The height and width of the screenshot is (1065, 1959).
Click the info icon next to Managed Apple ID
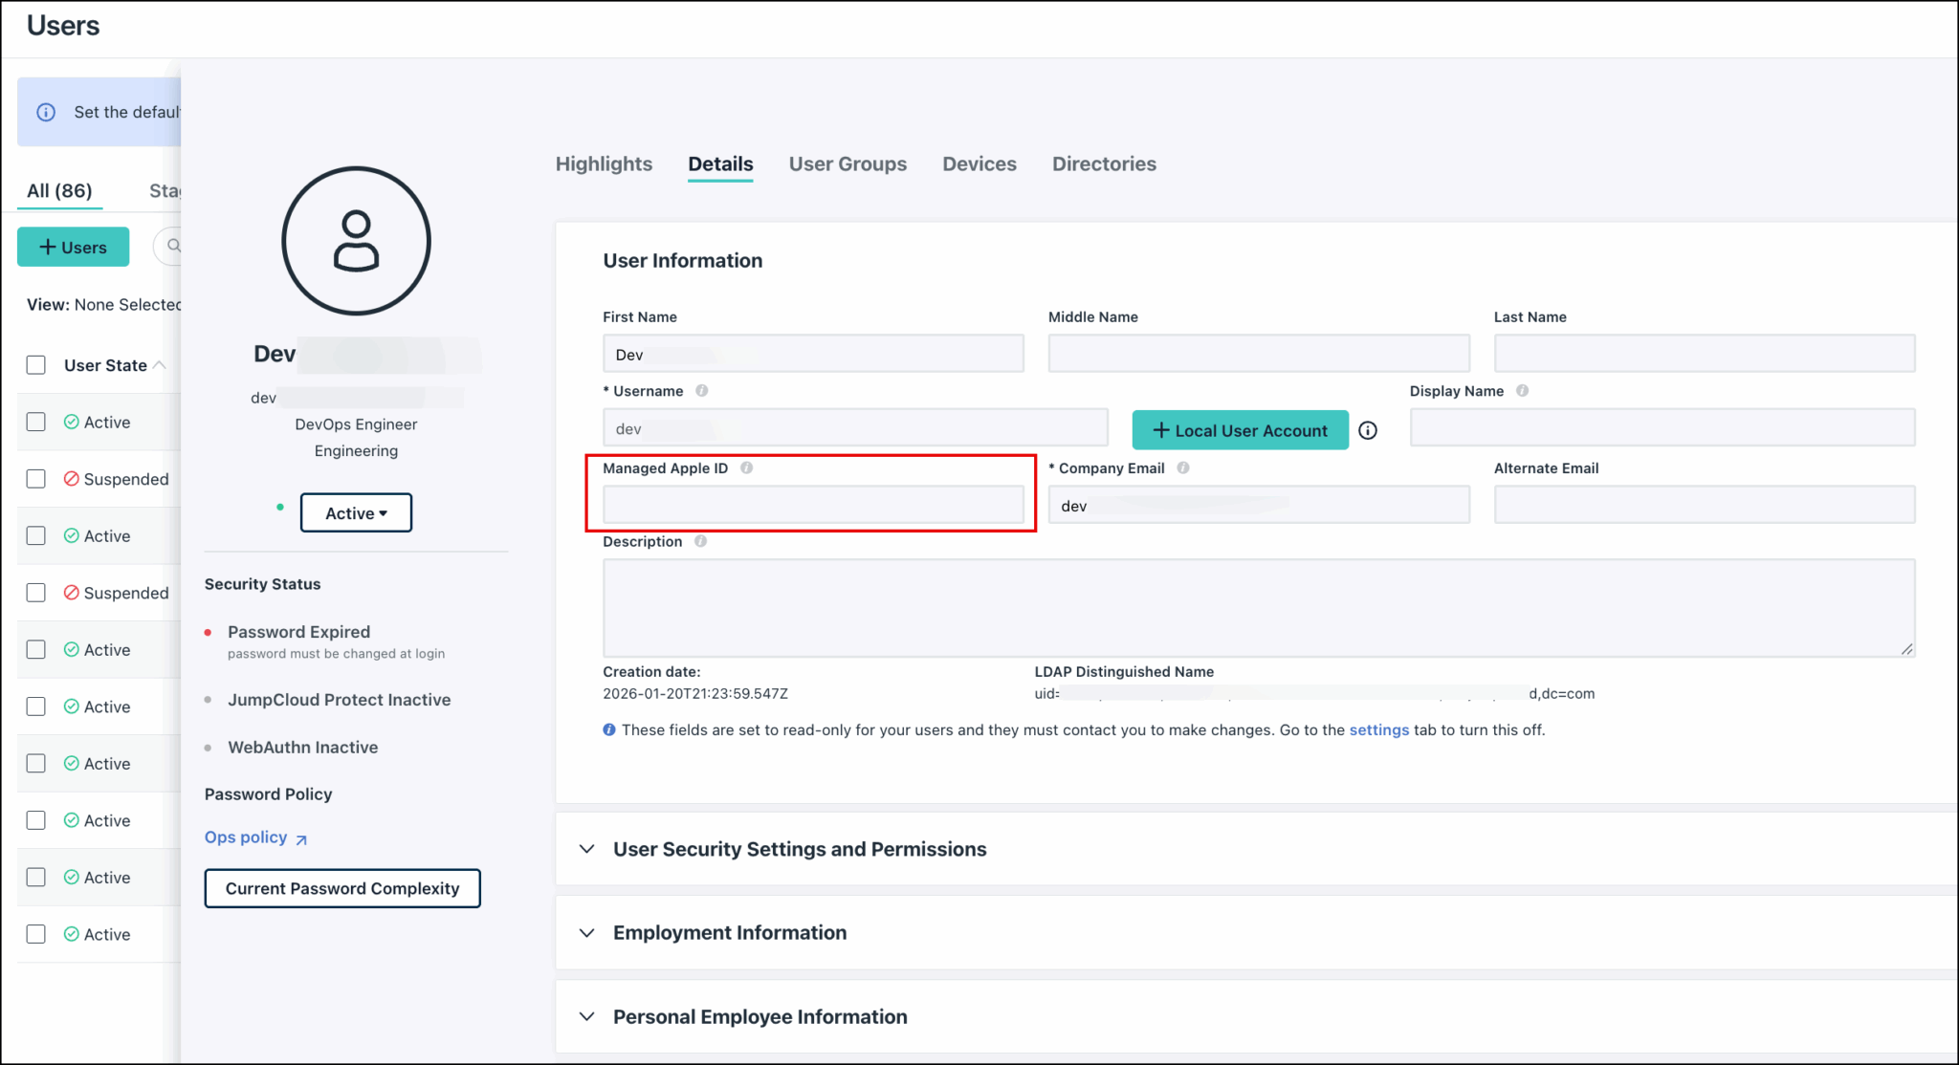(747, 468)
